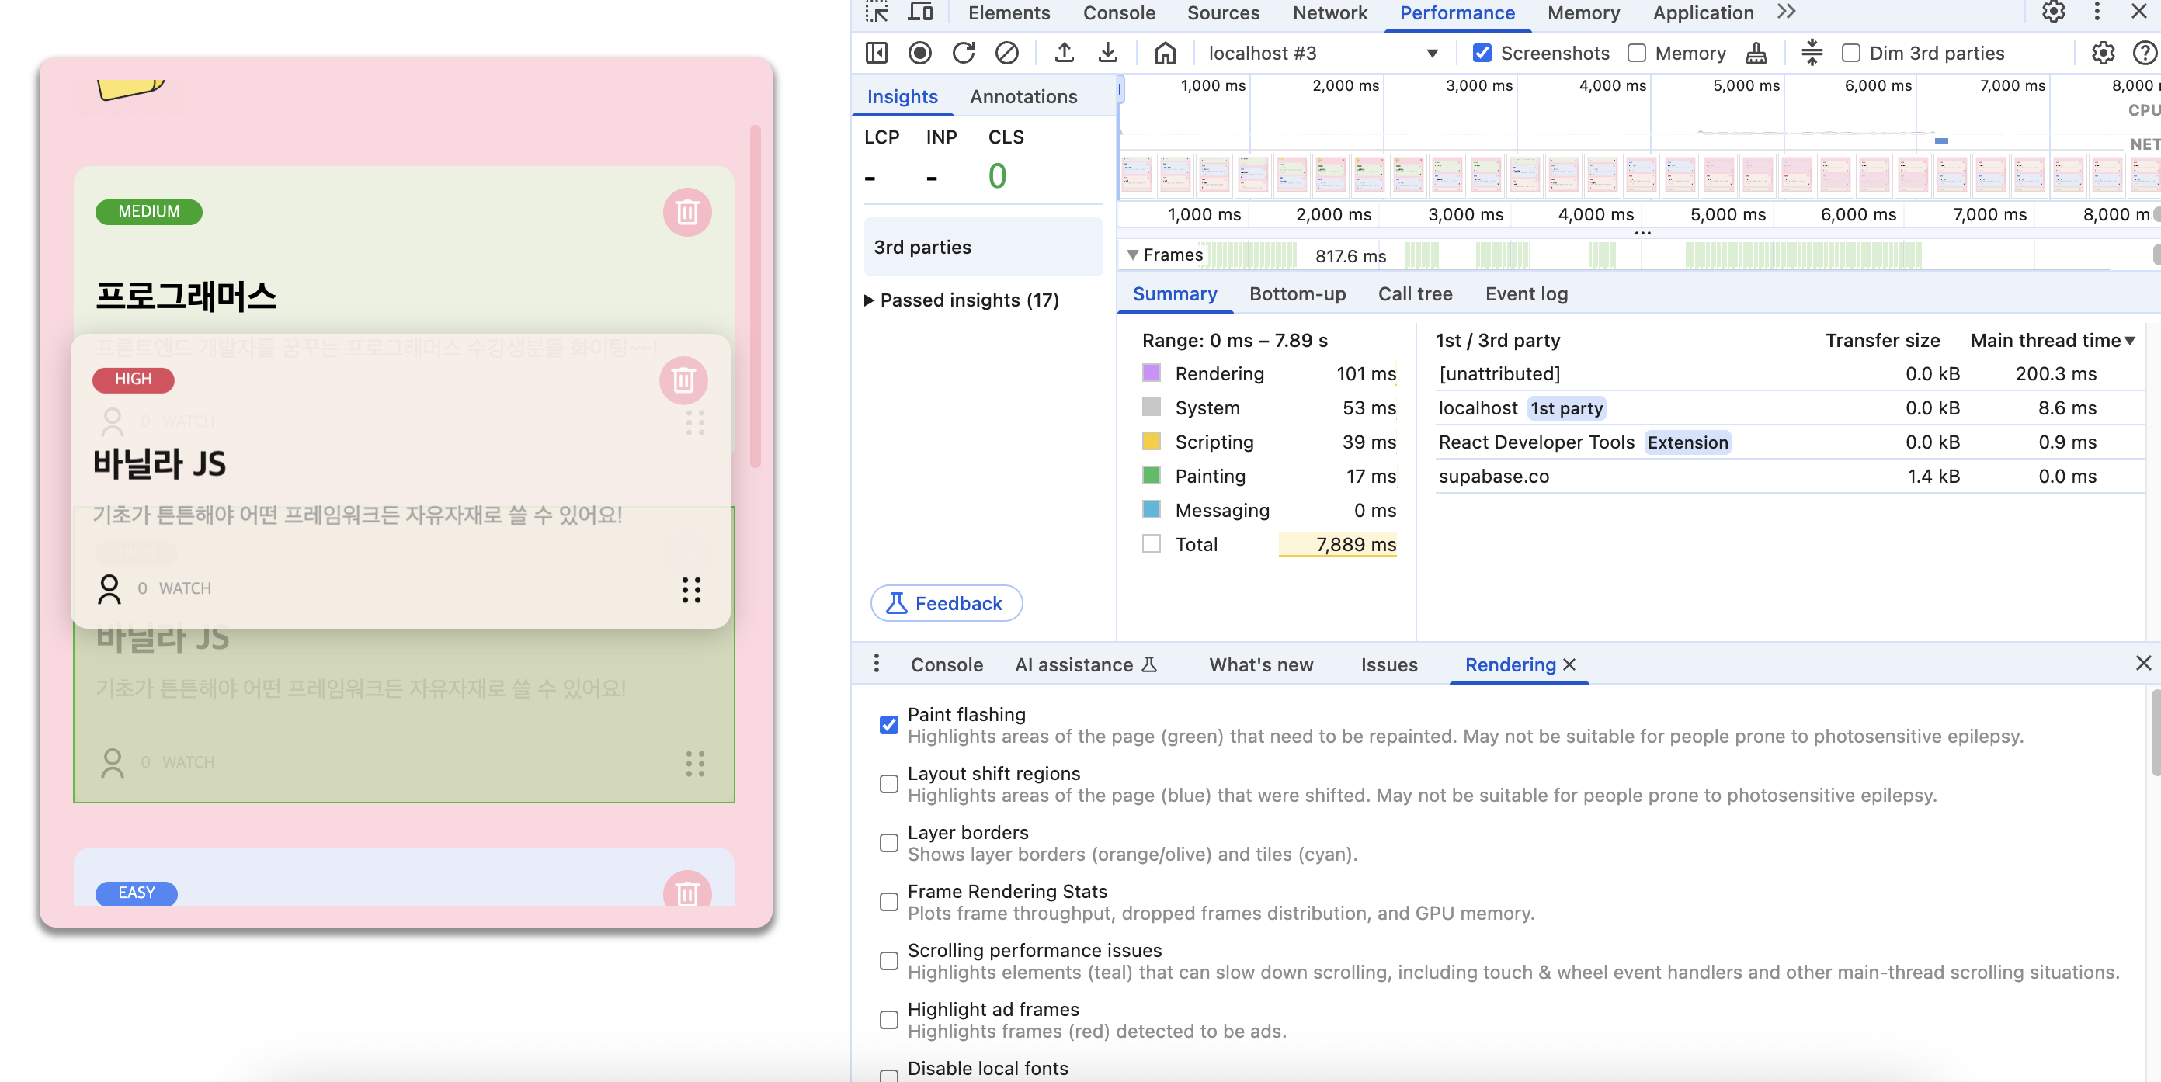Click the upload profile icon
This screenshot has height=1082, width=2161.
pos(1064,53)
